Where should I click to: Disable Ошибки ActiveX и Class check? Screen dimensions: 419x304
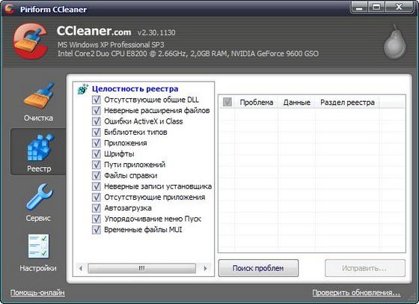pyautogui.click(x=97, y=121)
